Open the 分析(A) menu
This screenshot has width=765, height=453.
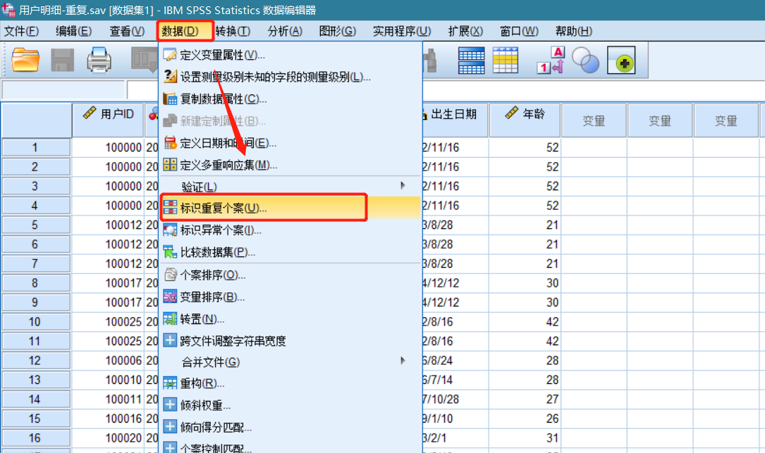pyautogui.click(x=285, y=31)
